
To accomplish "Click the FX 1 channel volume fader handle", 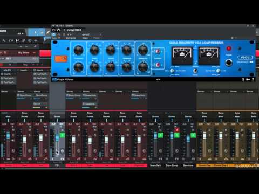I will 57,137.
